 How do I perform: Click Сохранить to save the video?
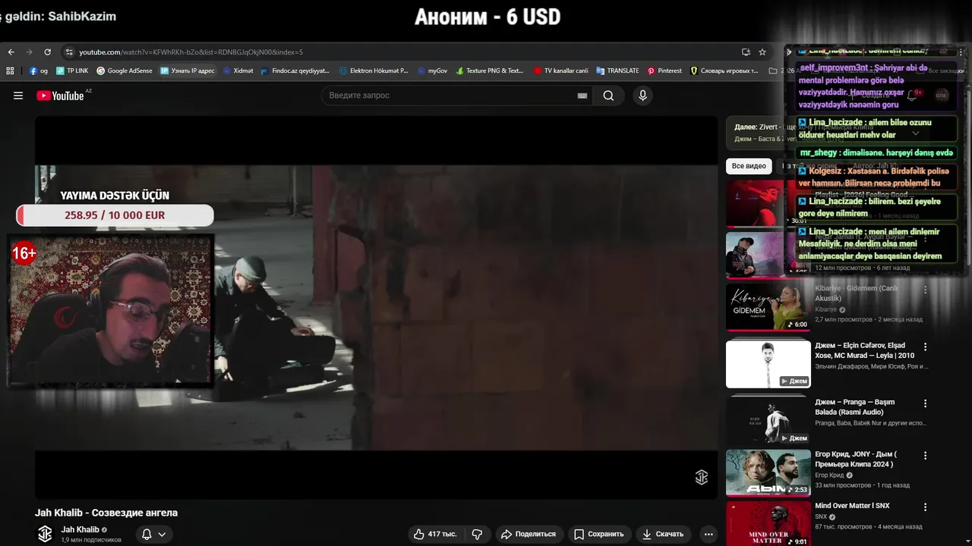[x=599, y=534]
